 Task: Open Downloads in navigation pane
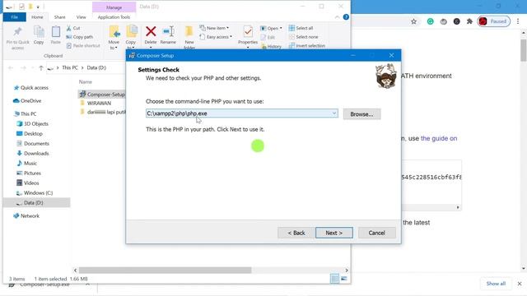[33, 154]
